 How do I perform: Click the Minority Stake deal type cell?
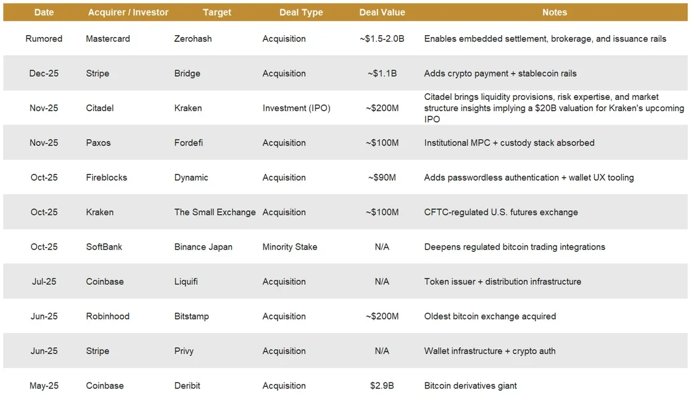[x=290, y=247]
